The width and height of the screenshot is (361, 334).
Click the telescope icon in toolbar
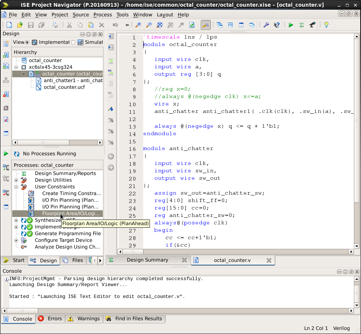(x=312, y=25)
